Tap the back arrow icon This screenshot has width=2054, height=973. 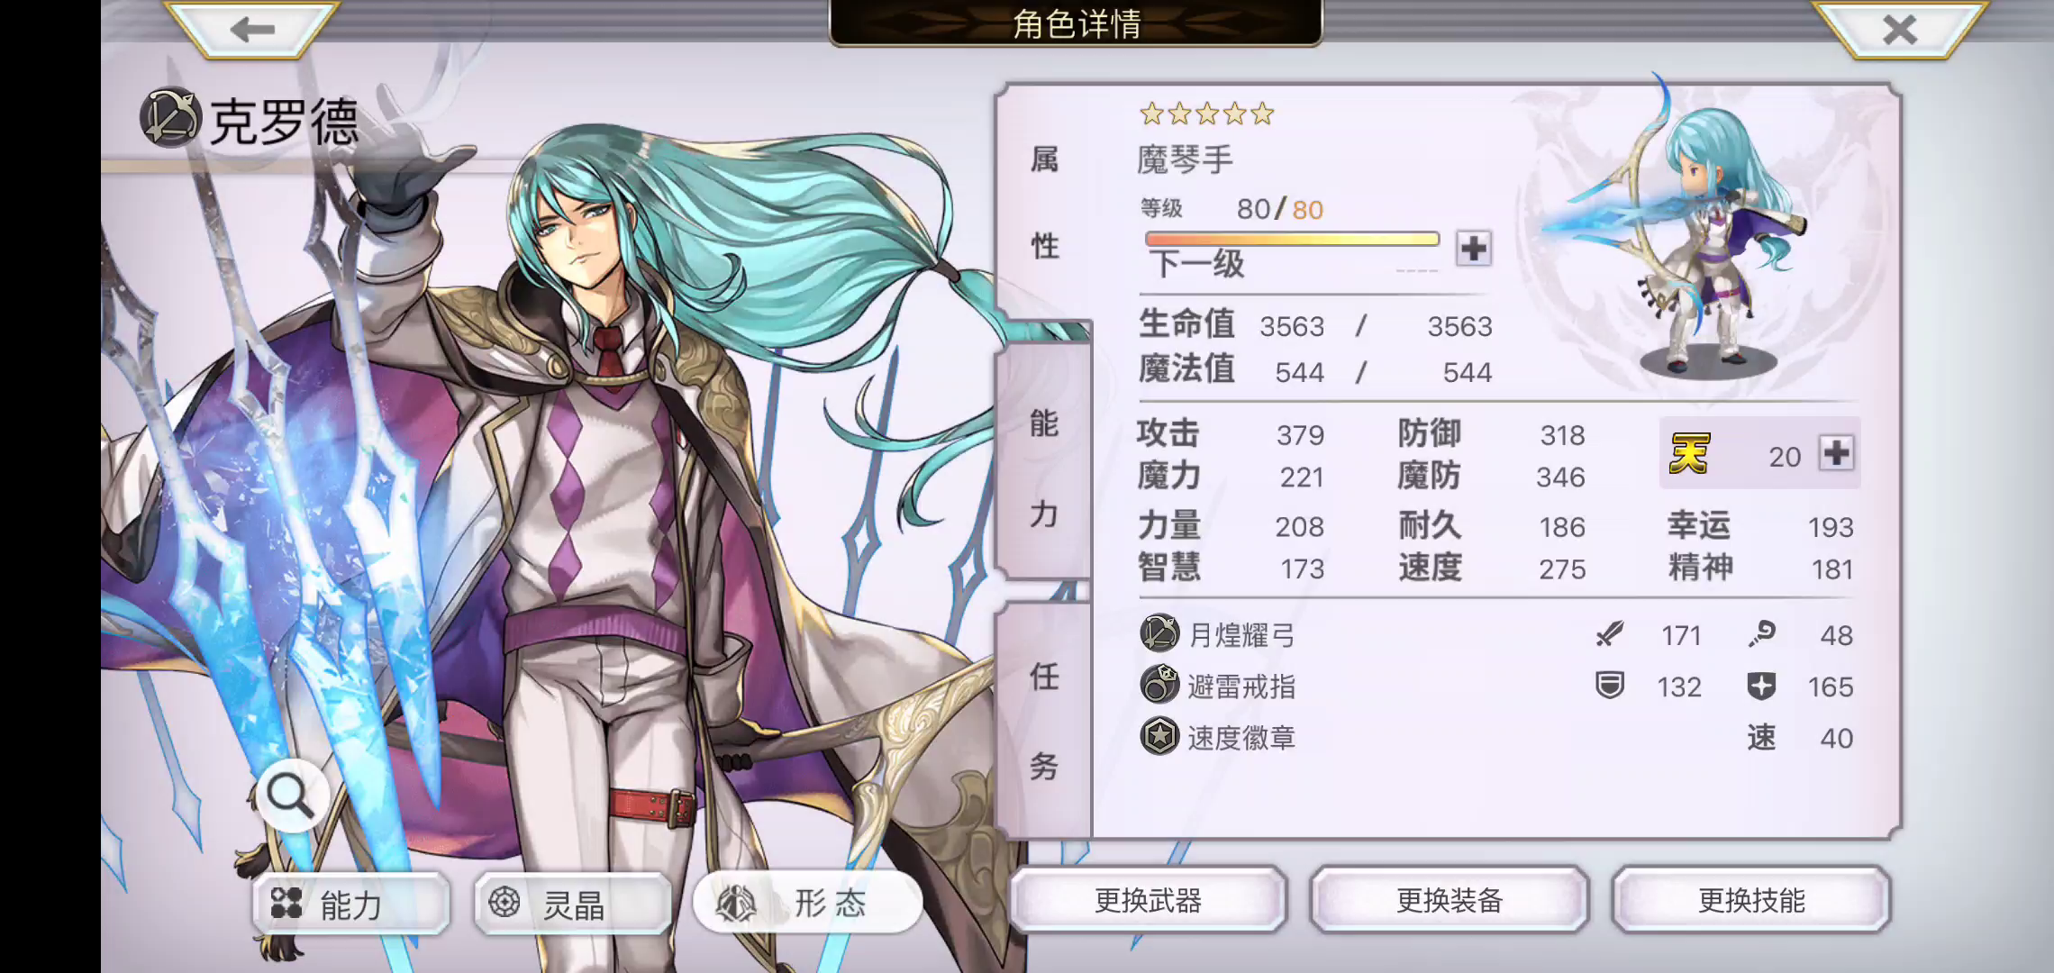[251, 29]
